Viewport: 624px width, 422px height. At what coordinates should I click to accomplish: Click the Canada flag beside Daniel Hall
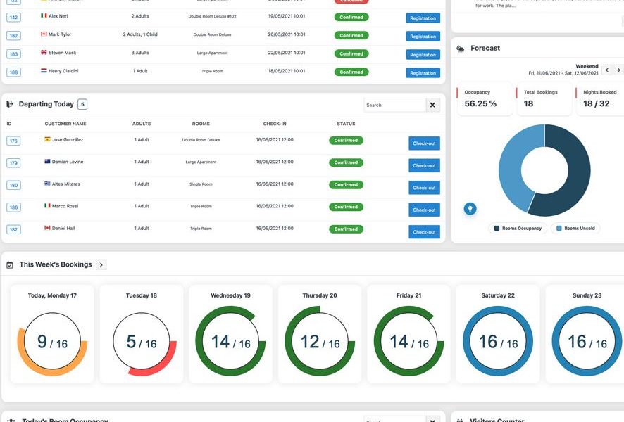tap(47, 228)
